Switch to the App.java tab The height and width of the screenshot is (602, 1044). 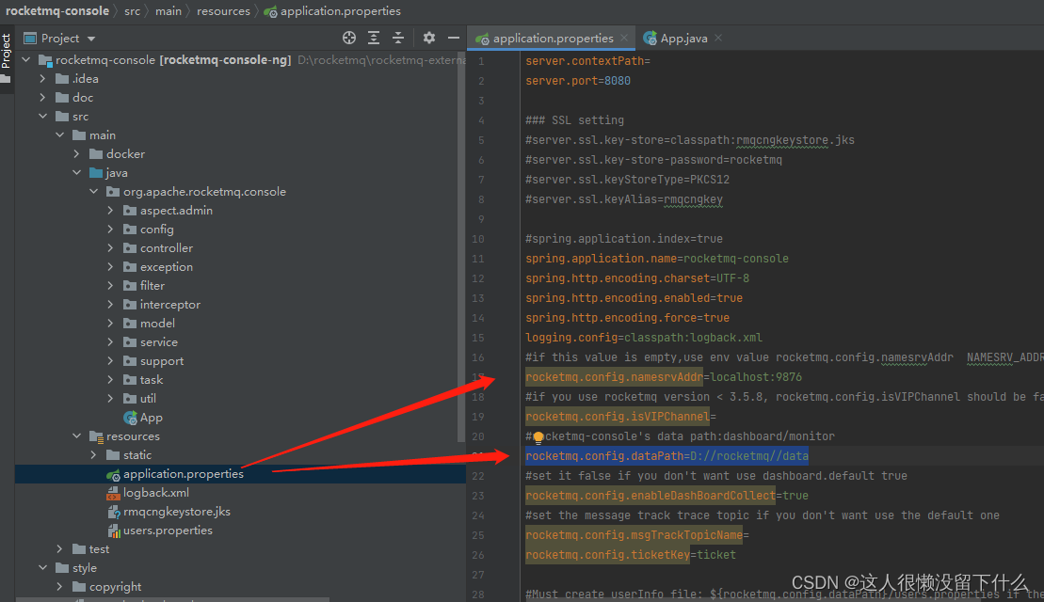coord(683,39)
